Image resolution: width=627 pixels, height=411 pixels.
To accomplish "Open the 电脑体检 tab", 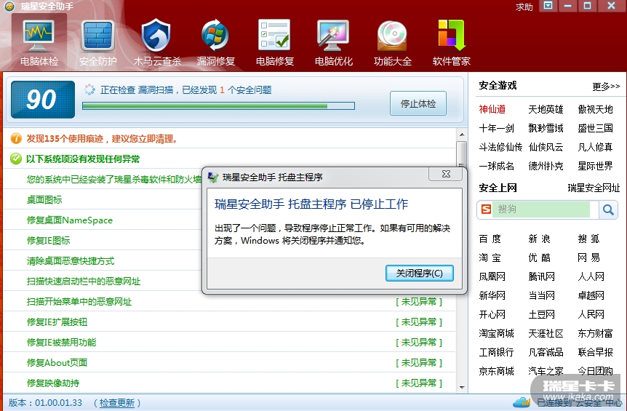I will [39, 43].
